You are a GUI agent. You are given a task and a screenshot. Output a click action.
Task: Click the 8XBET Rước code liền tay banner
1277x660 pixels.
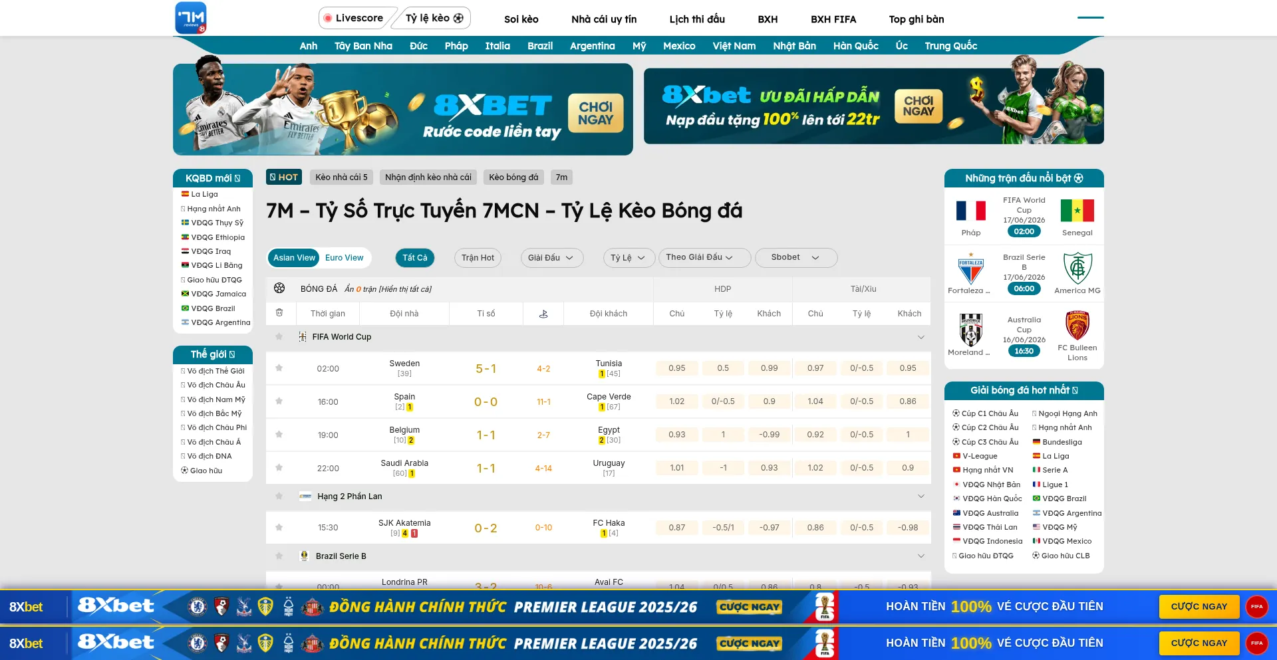403,110
